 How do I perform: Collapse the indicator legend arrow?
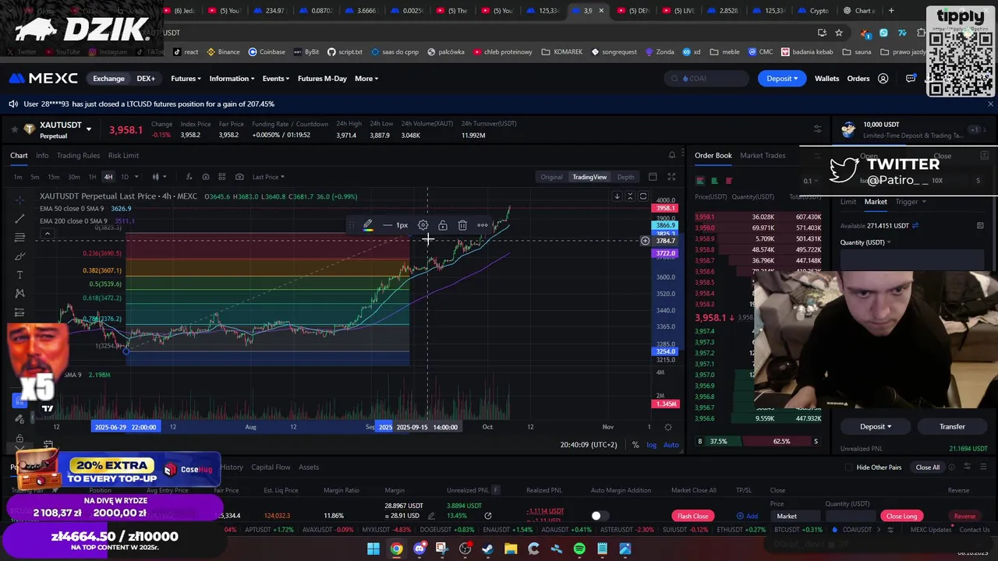[48, 234]
